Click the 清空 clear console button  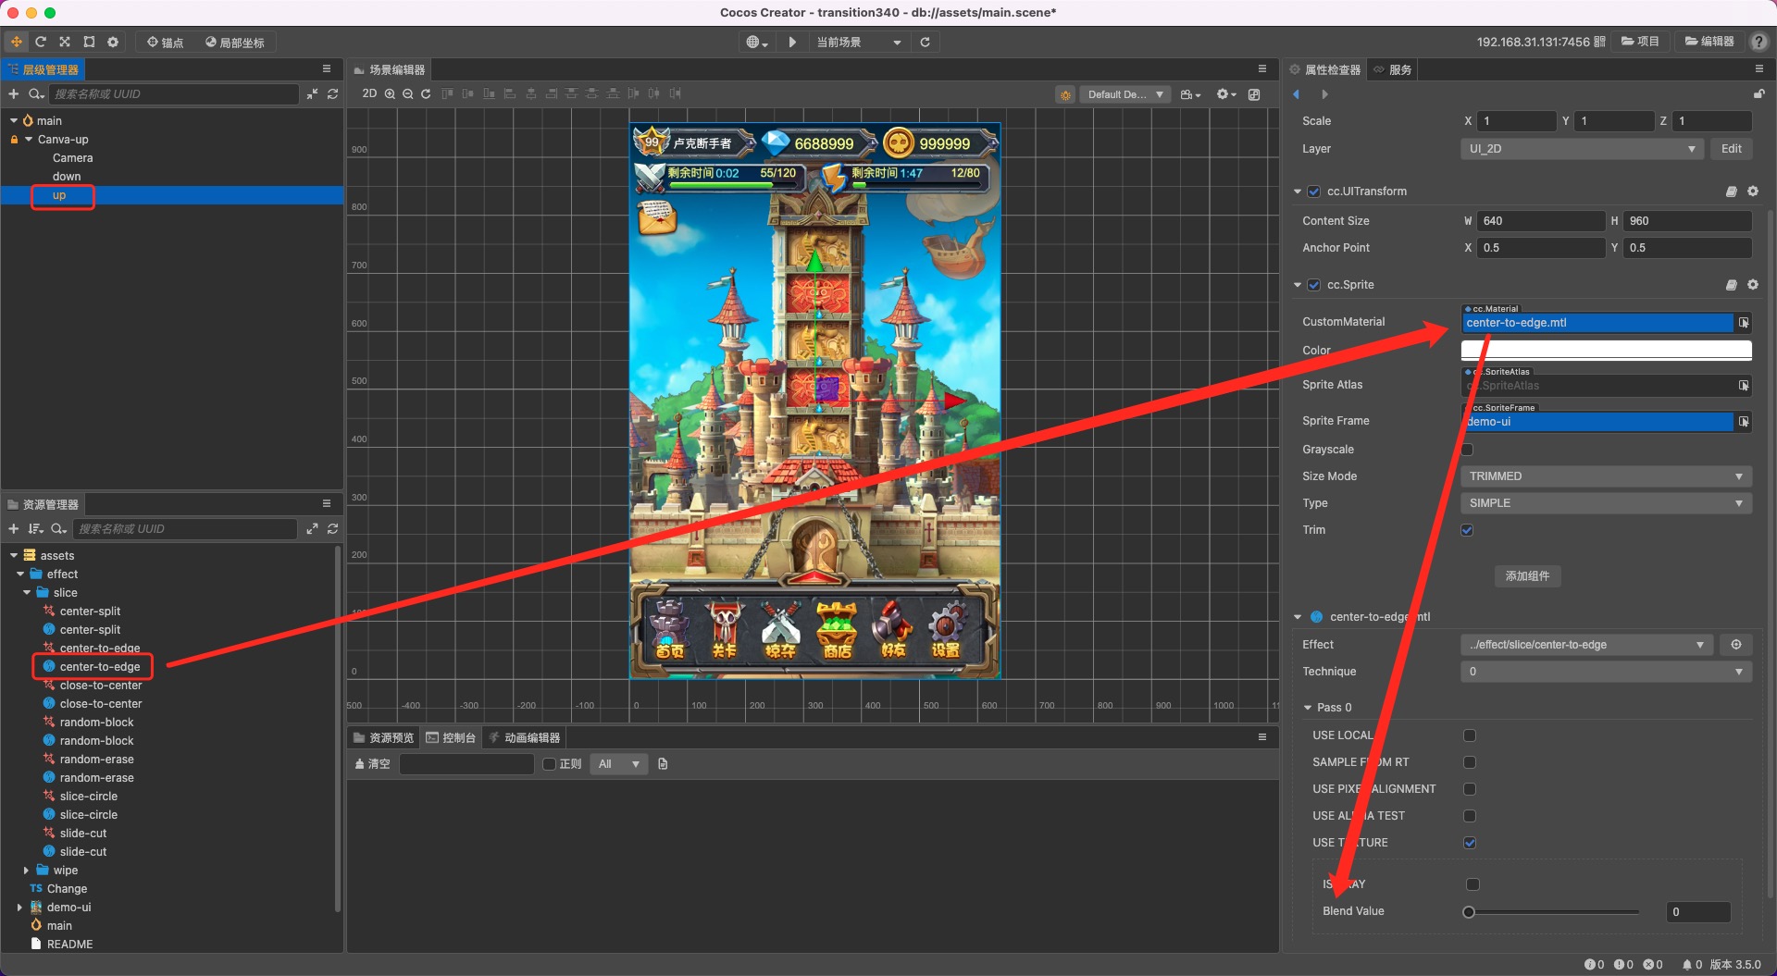[373, 764]
